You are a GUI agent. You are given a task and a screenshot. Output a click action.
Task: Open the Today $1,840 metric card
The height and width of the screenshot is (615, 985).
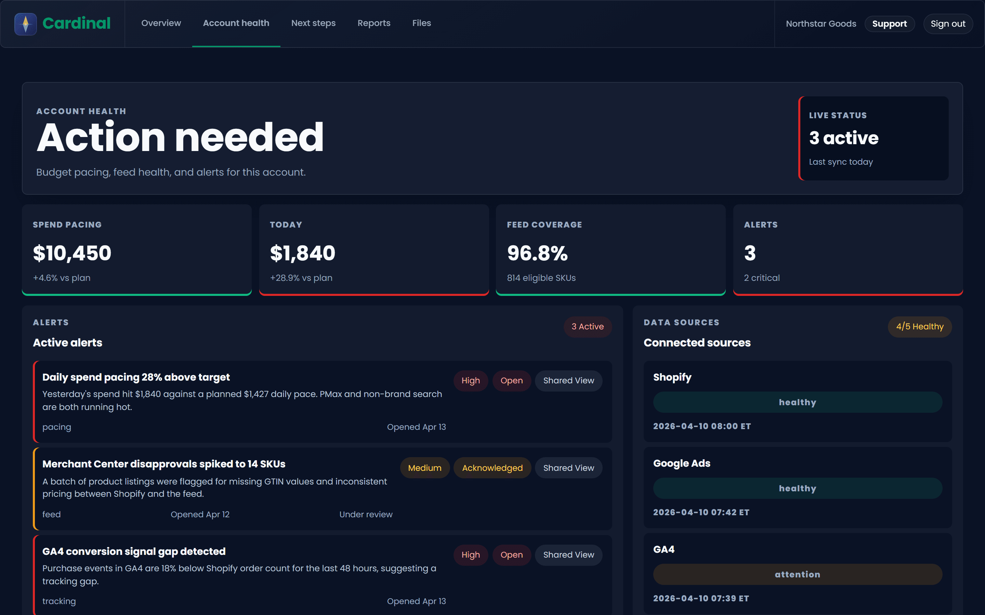point(373,250)
